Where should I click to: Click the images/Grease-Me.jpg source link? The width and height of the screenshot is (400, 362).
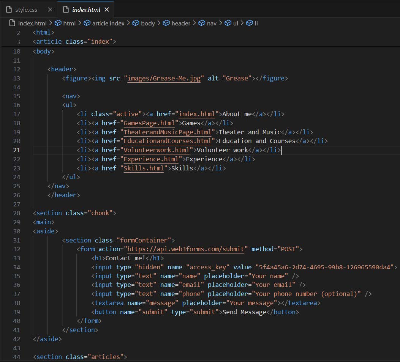click(165, 78)
